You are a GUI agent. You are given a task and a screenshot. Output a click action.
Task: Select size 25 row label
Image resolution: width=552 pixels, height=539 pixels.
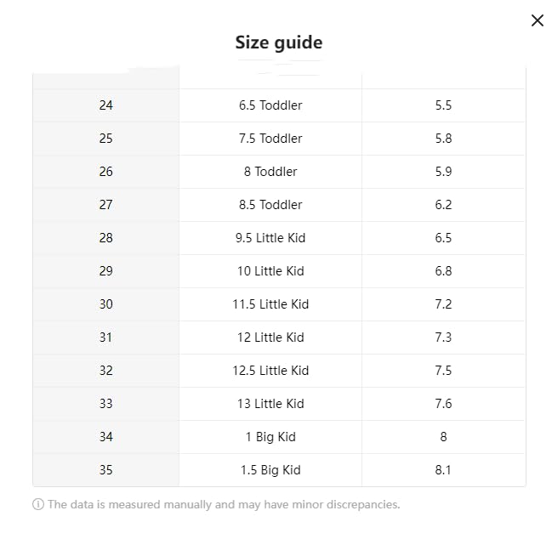click(105, 139)
